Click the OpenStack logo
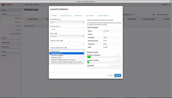Viewport: 172px width, 98px height. click(x=7, y=5)
